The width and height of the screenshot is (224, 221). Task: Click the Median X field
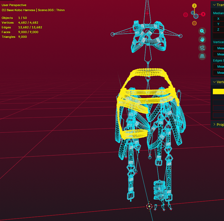(x=218, y=19)
